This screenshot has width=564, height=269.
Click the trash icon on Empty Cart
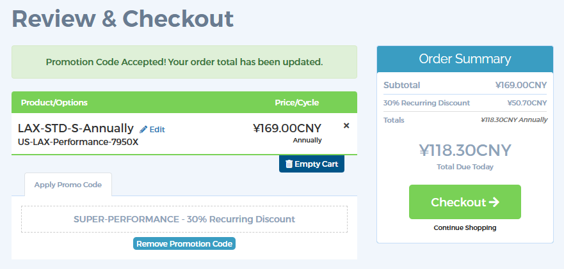289,164
